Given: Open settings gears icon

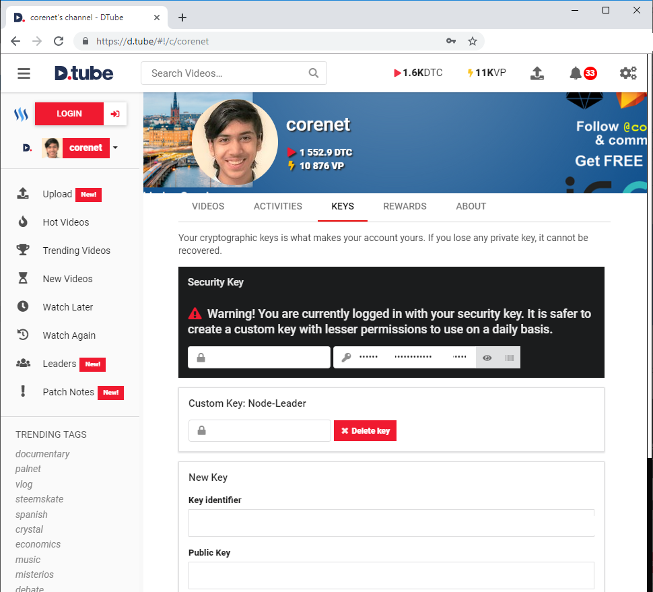Looking at the screenshot, I should [628, 73].
